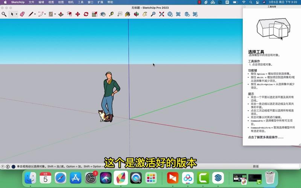
Task: Open the Trash in the Dock
Action: coord(270,177)
